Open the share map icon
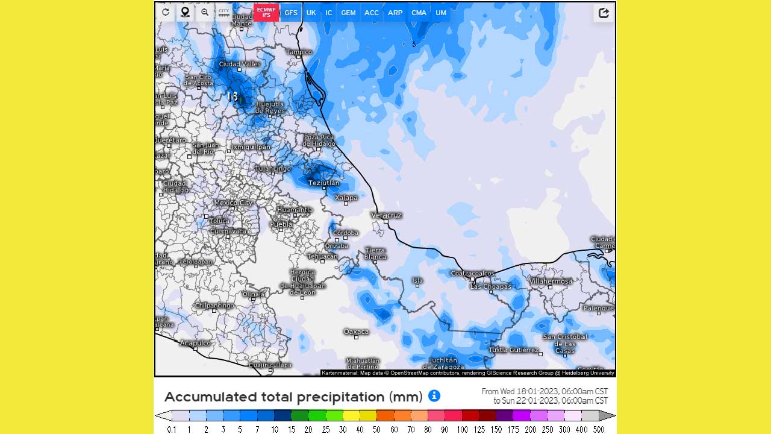Viewport: 771px width, 434px height. [x=604, y=13]
